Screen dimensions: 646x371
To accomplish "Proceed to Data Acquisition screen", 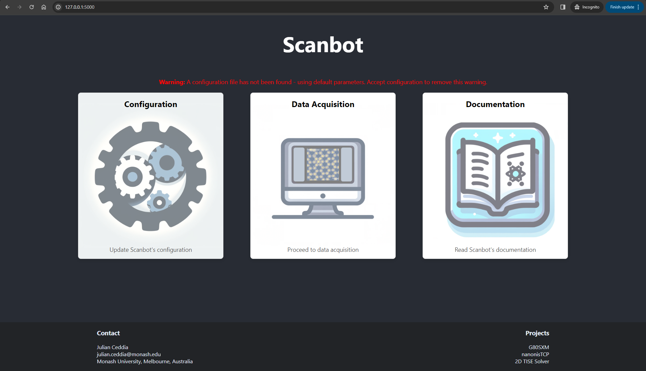I will pyautogui.click(x=323, y=176).
